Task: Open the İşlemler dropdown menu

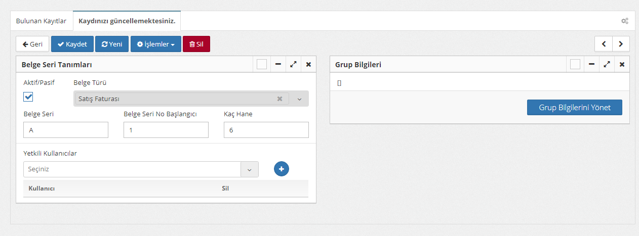Action: [155, 44]
